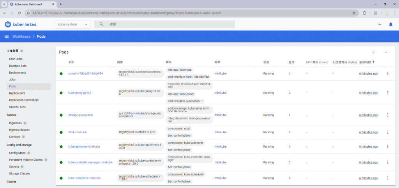
Task: Open the browser extensions icon
Action: point(364,13)
